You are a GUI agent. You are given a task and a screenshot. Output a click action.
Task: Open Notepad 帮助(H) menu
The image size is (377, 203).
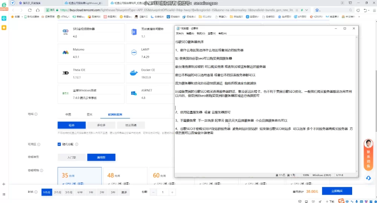point(222,34)
